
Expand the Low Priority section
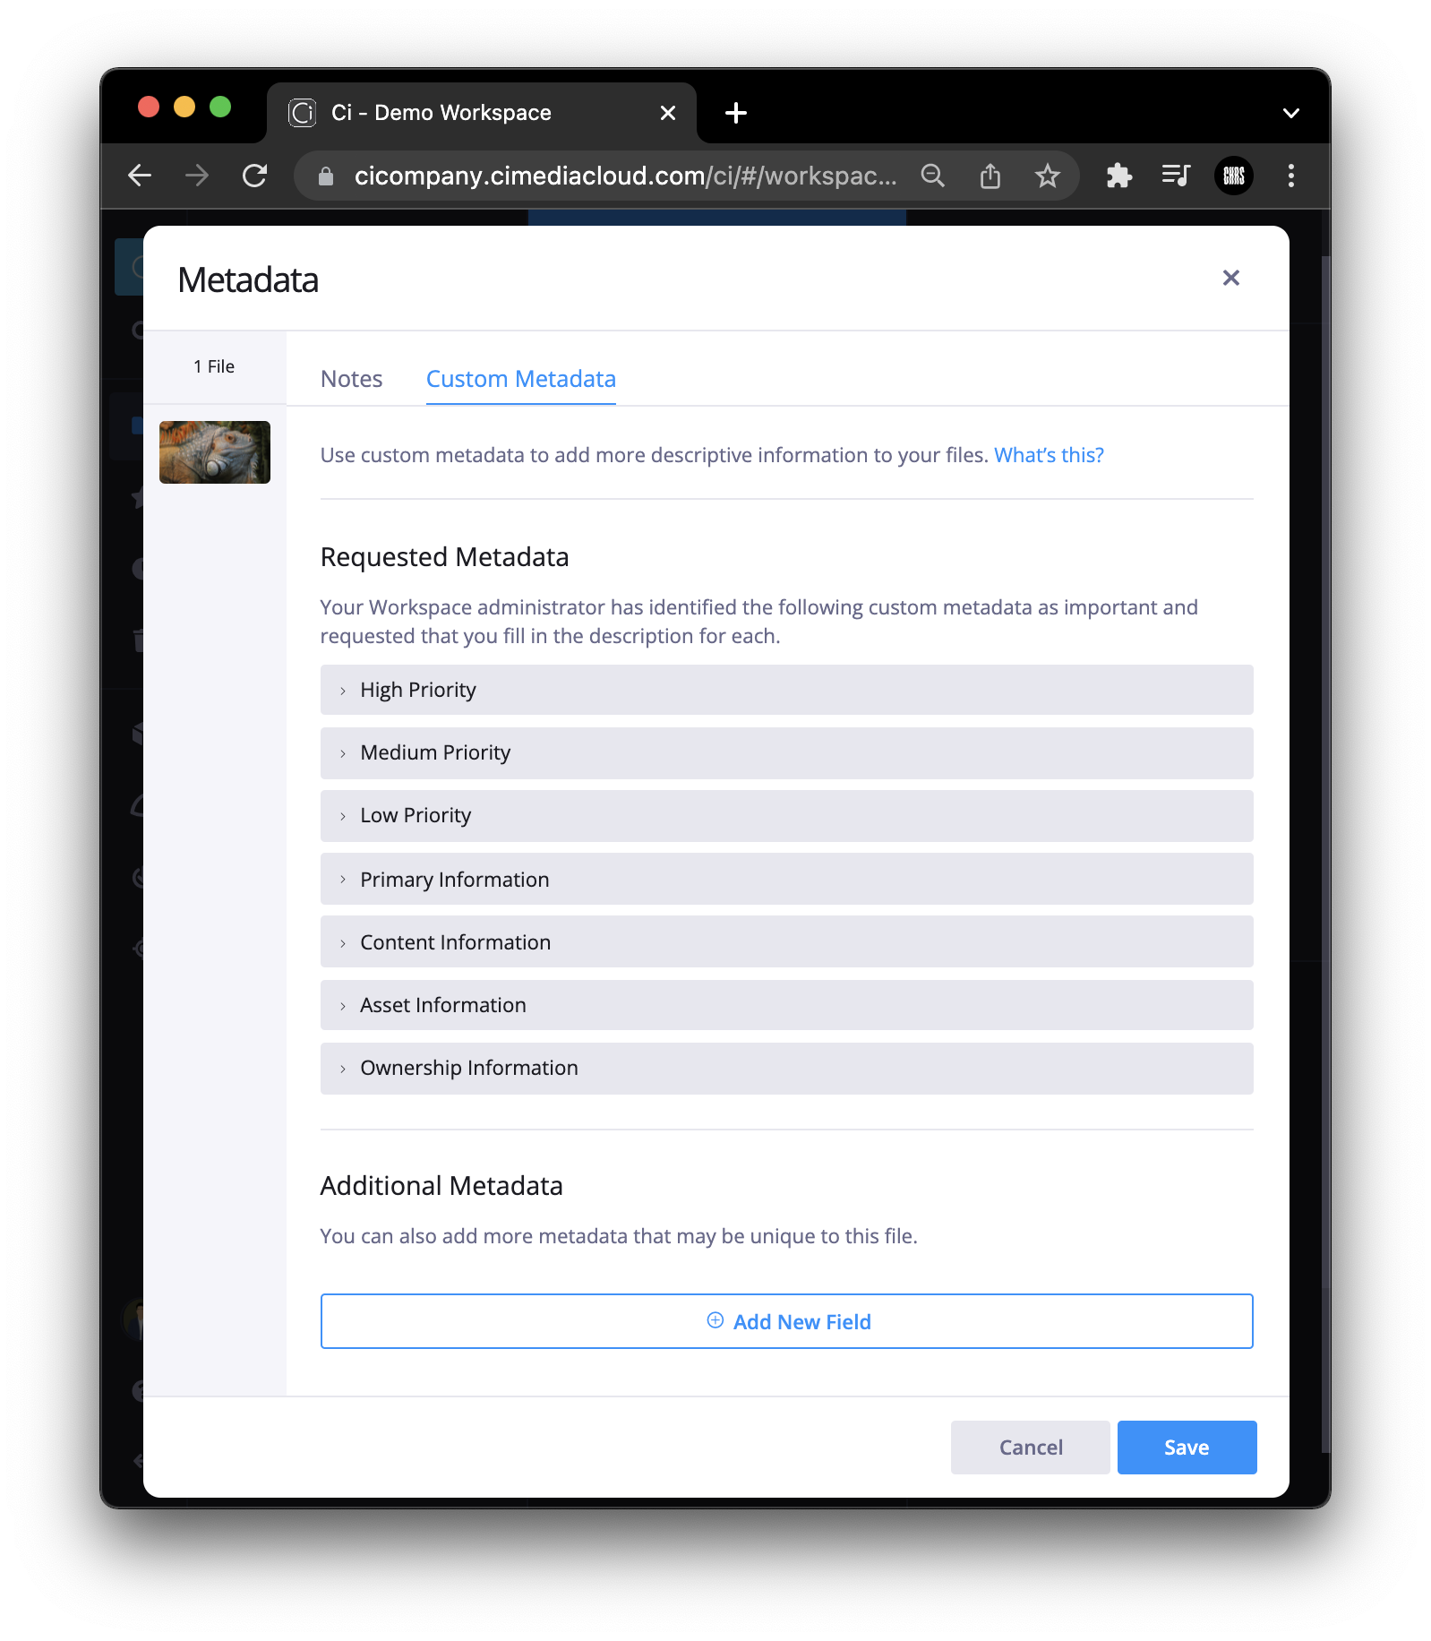(x=787, y=816)
